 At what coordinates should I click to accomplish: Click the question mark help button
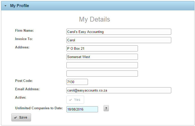coord(106,108)
